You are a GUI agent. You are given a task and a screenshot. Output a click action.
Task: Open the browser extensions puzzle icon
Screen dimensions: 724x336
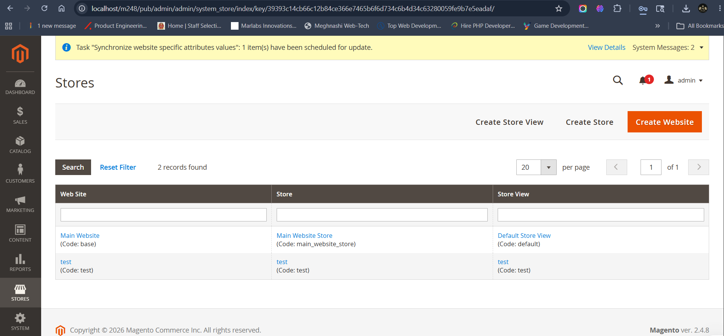point(617,8)
